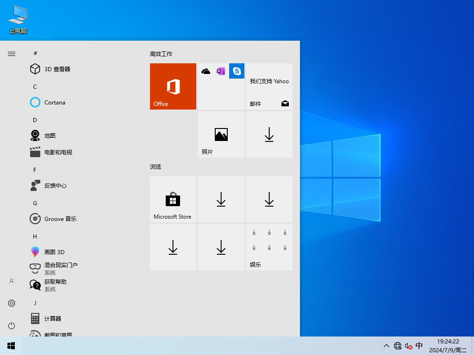Unmute sound via the taskbar speaker icon
Image resolution: width=474 pixels, height=355 pixels.
[x=408, y=346]
